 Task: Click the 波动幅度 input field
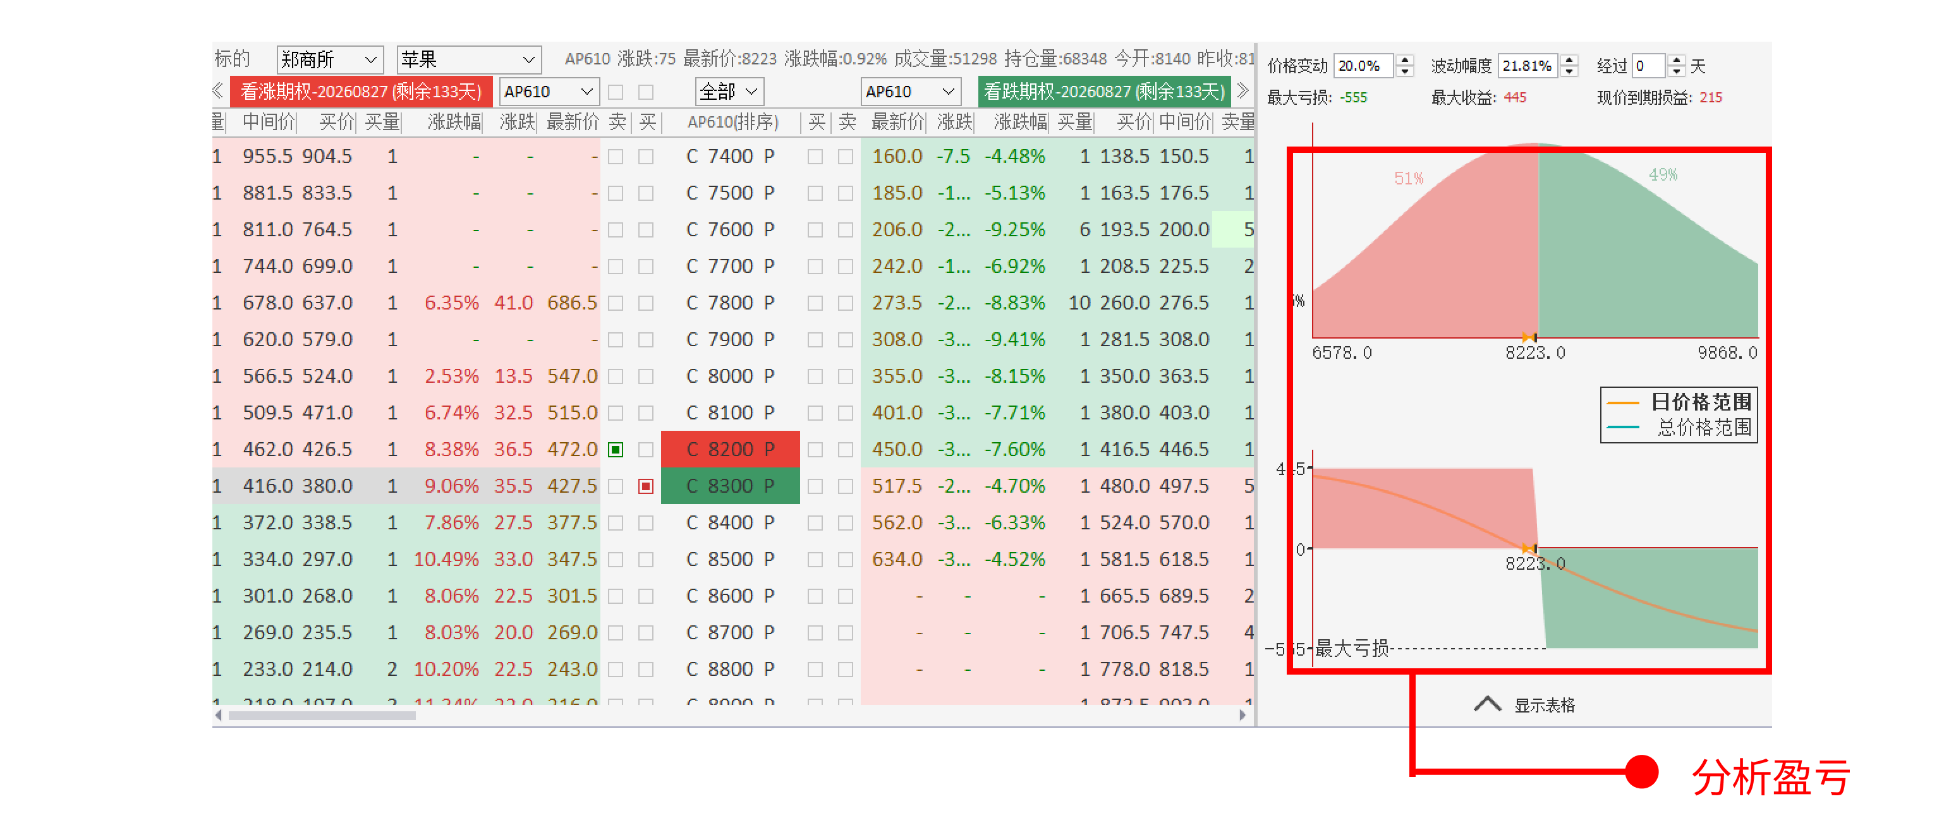[x=1527, y=66]
